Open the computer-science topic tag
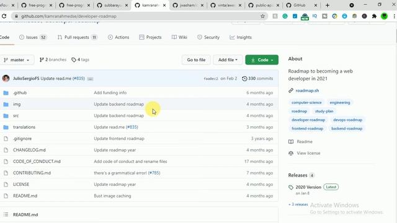This screenshot has height=223, width=397. pos(306,103)
